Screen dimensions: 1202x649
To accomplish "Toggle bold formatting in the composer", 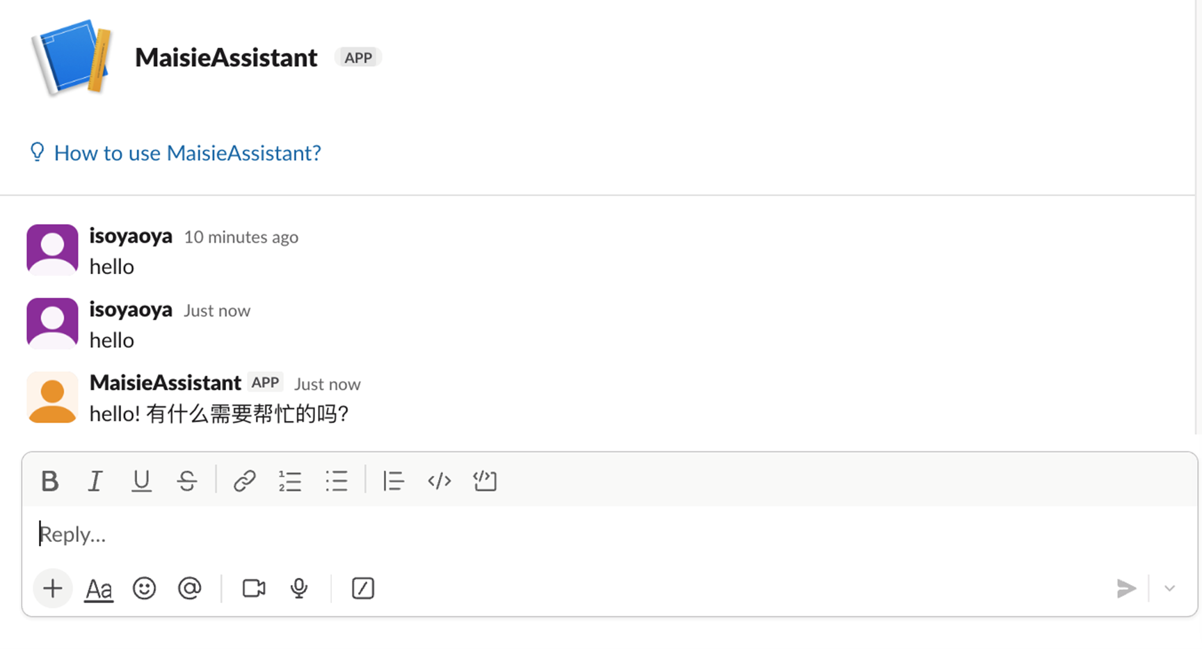I will (49, 481).
